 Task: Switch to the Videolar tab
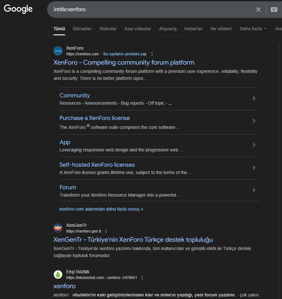(x=108, y=29)
